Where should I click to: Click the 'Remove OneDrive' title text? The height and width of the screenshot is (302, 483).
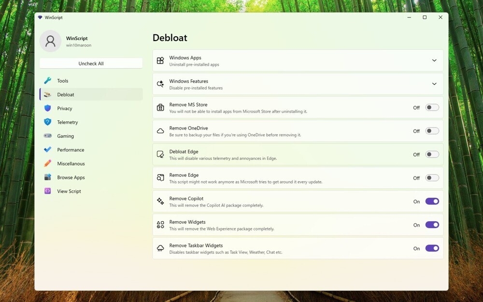(x=188, y=128)
